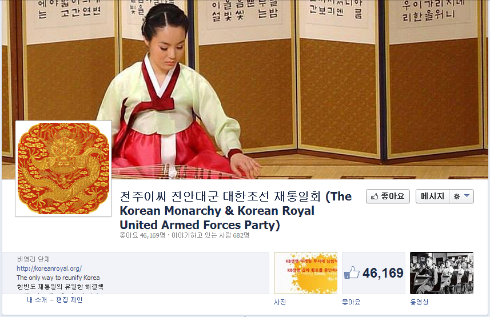This screenshot has height=317, width=490.
Task: Click the large thumbs-up likes icon
Action: [x=352, y=272]
